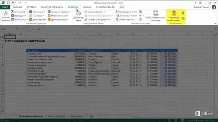Open the Name Box dropdown arrow
This screenshot has height=122, width=218.
coord(17,29)
